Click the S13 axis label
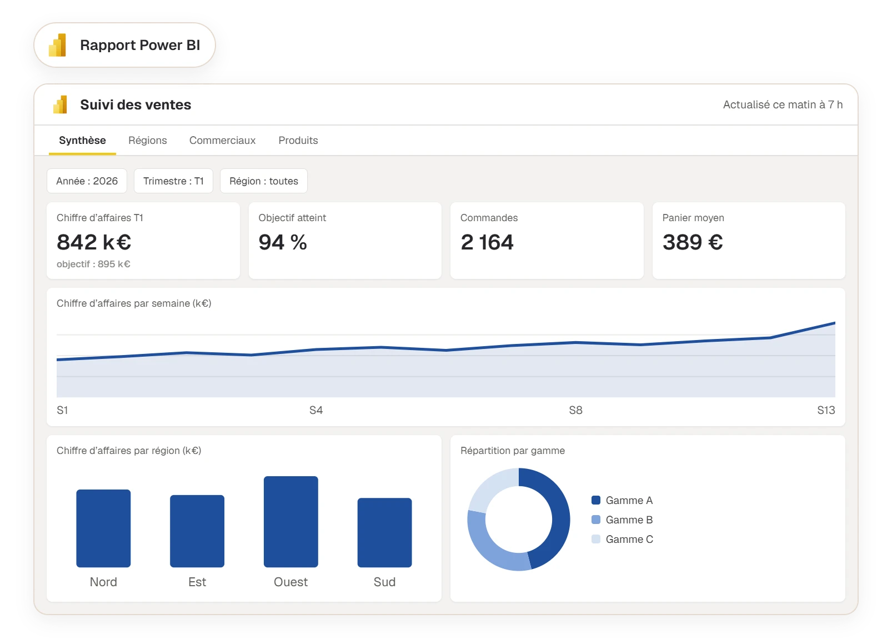Viewport: 892px width, 639px height. pyautogui.click(x=826, y=410)
